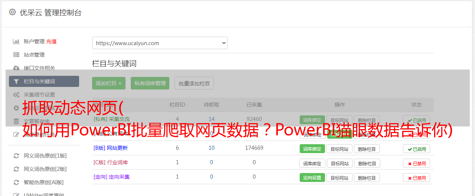Open 文章暂存库 in the sidebar
The height and width of the screenshot is (196, 475).
(37, 121)
